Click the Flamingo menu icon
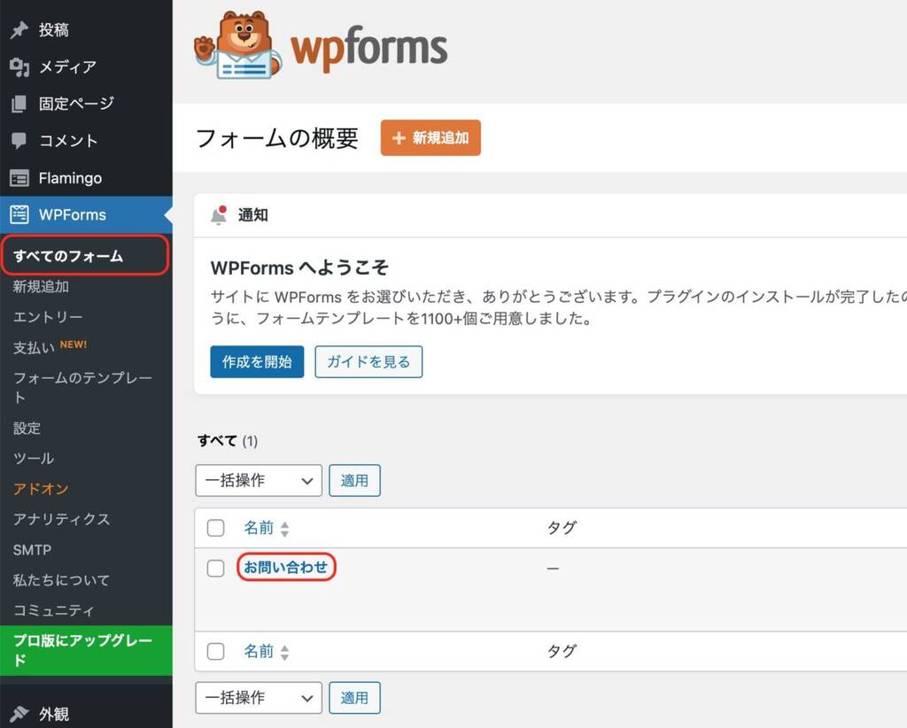Screen dimensions: 907x728 tap(19, 178)
